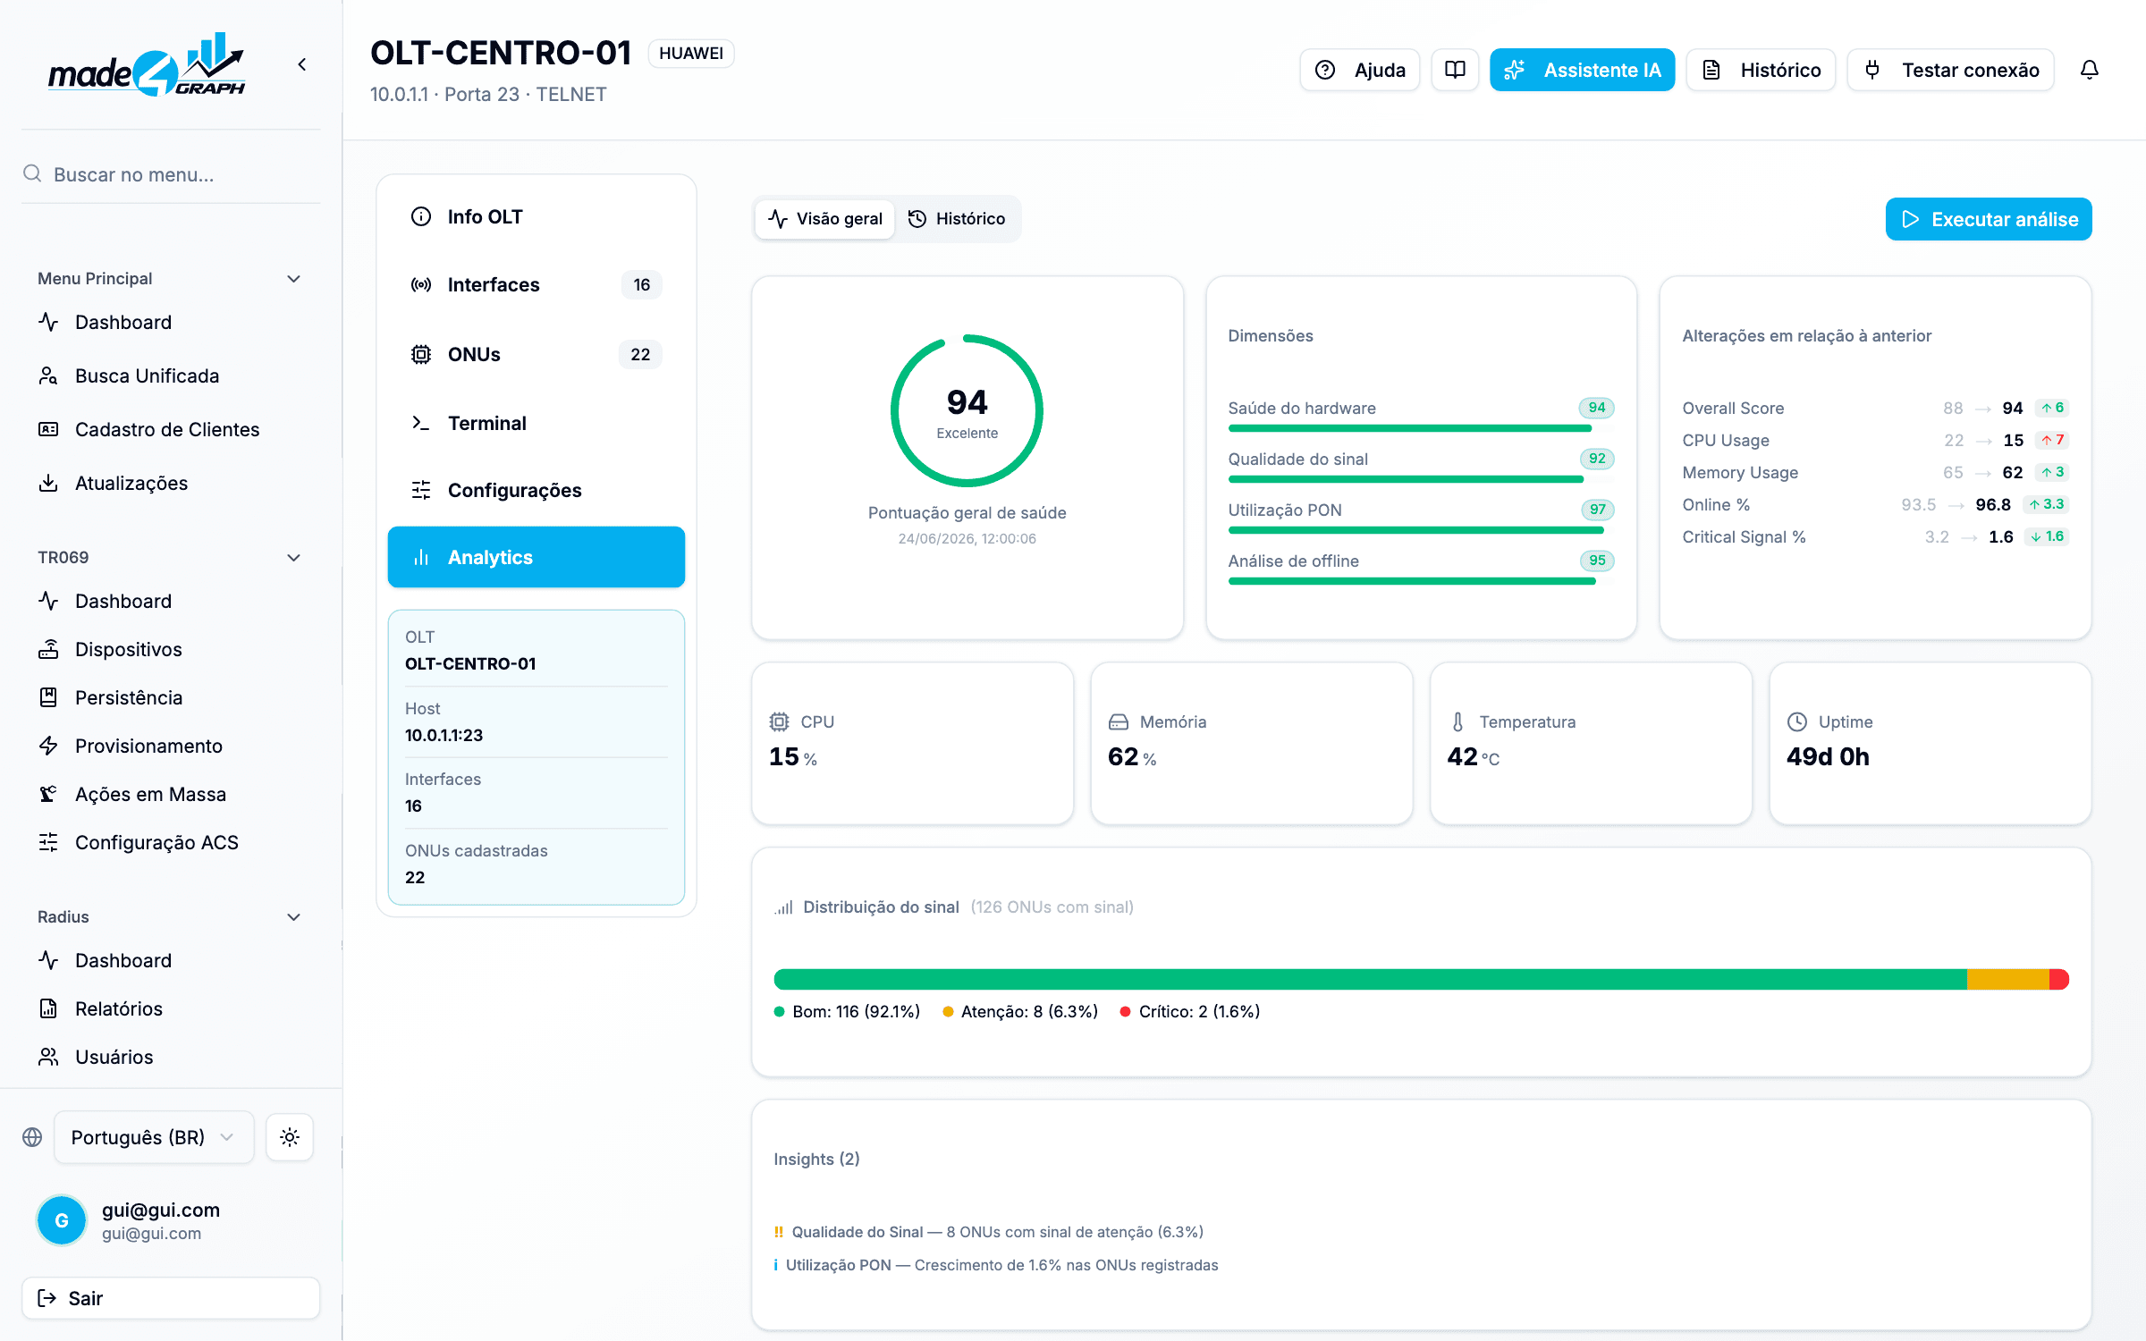This screenshot has height=1341, width=2146.
Task: Click the made4graph logo
Action: 147,64
